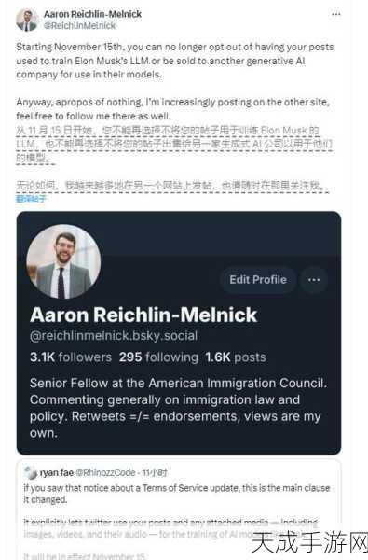The width and height of the screenshot is (368, 560).
Task: Click the Edit Profile button
Action: [258, 280]
